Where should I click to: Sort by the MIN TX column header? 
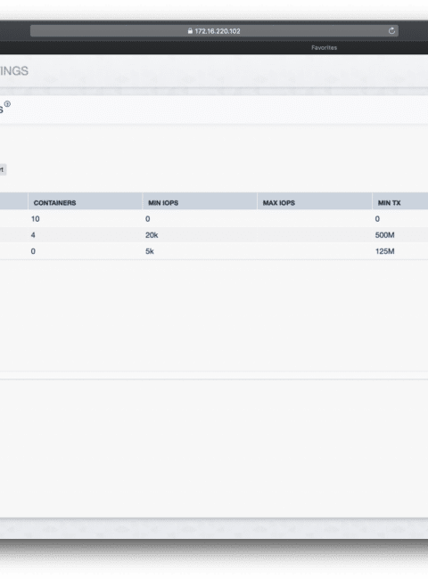click(x=389, y=203)
